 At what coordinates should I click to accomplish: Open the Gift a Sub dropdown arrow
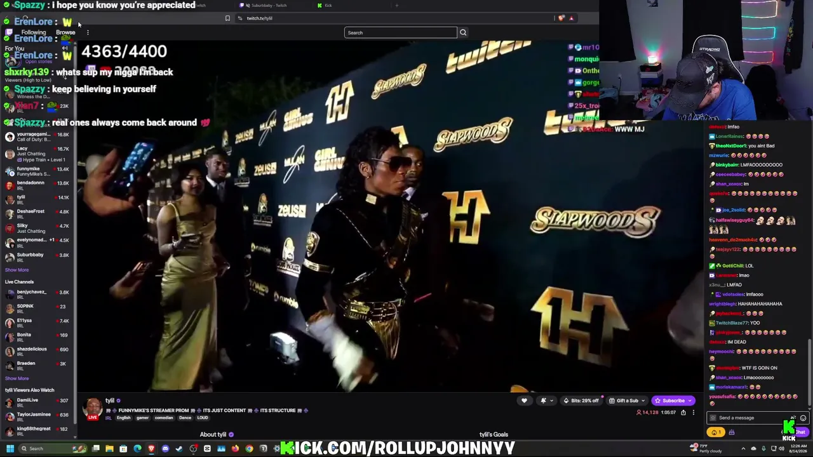[643, 401]
